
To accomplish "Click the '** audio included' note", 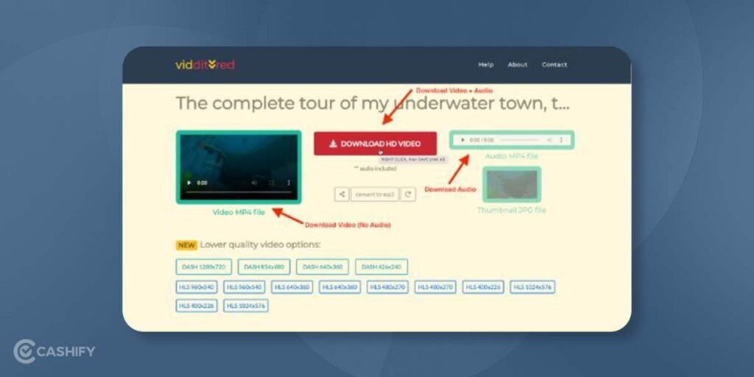I will coord(375,169).
